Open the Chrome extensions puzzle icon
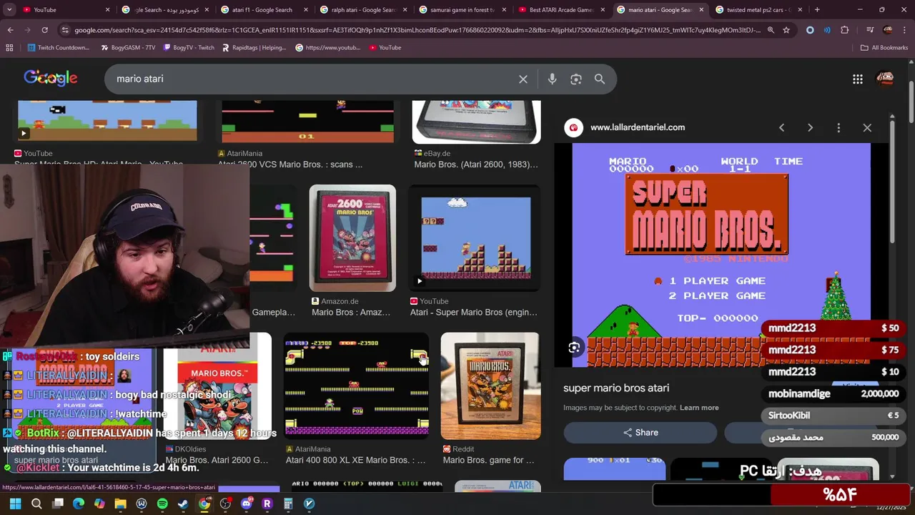915x515 pixels. tap(845, 30)
